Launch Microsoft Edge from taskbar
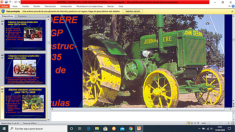 point(88,129)
